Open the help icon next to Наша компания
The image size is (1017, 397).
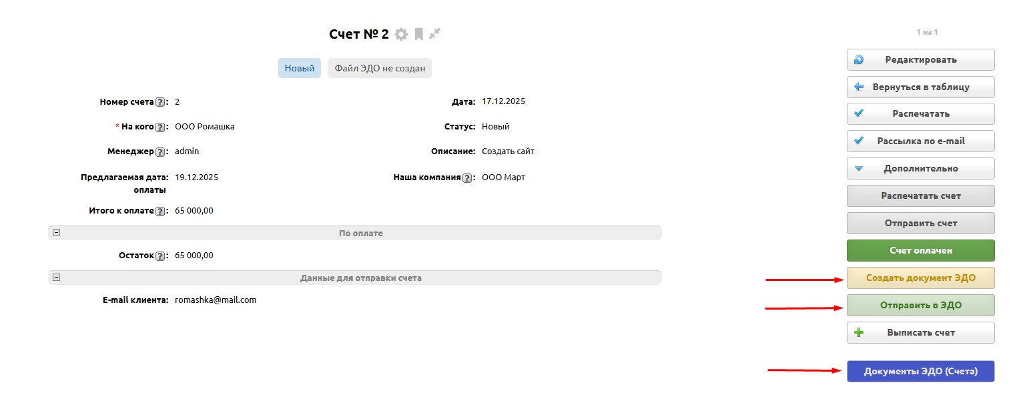(x=466, y=178)
